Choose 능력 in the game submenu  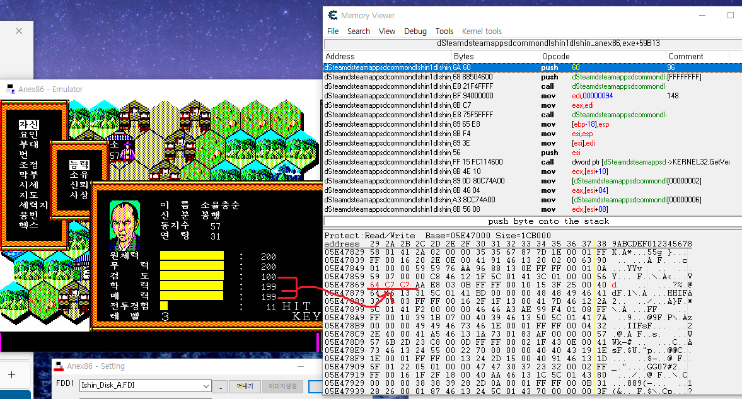coord(79,165)
